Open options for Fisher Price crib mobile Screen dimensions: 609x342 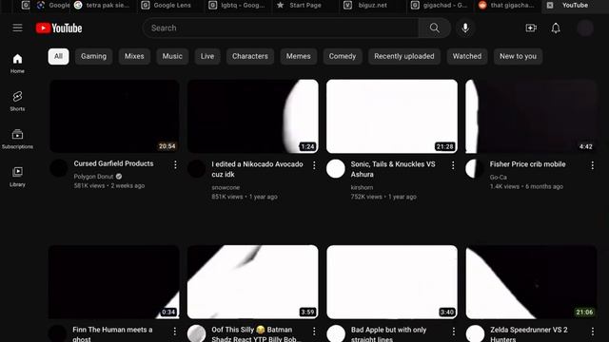(x=592, y=165)
